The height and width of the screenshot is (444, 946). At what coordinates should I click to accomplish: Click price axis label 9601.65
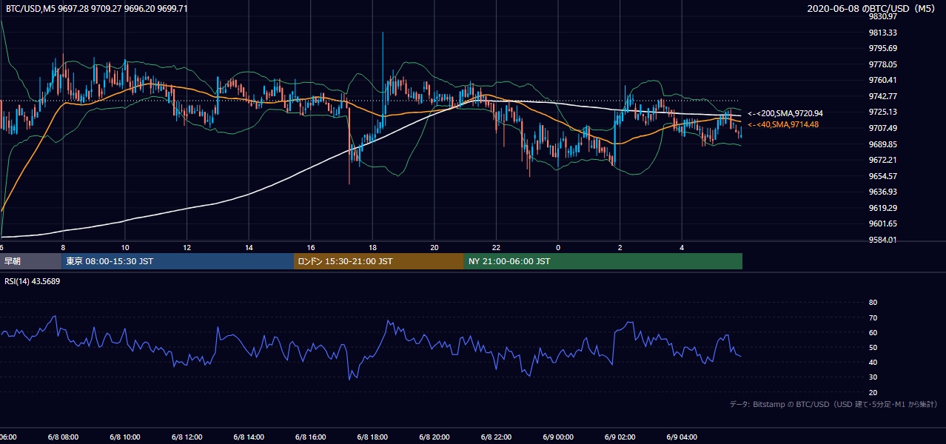882,223
